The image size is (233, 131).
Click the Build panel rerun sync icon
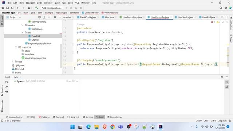click(x=7, y=82)
